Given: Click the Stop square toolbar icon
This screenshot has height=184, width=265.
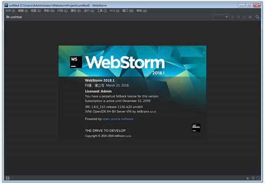Looking at the screenshot, I should point(250,17).
